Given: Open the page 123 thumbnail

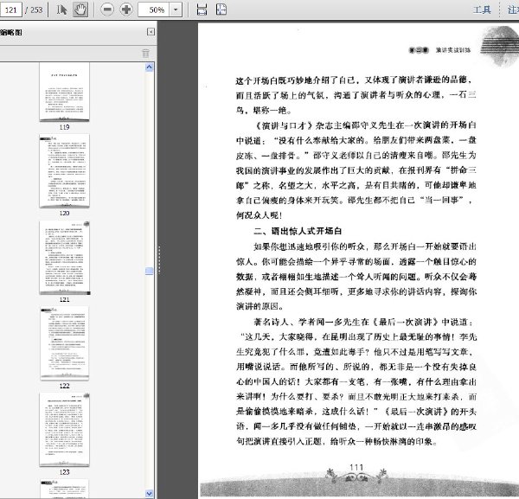Looking at the screenshot, I should [65, 430].
